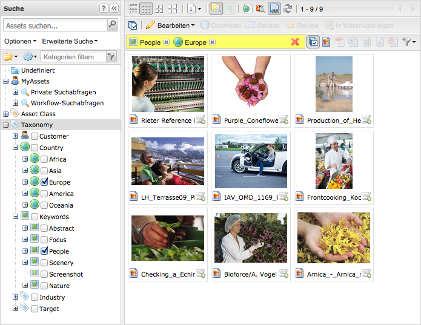
Task: Select the medium thumbnail grid view
Action: coord(159,8)
